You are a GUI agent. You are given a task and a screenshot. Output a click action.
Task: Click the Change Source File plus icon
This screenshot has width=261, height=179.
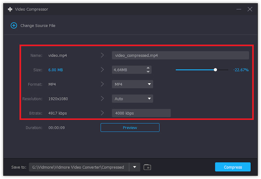coord(14,26)
